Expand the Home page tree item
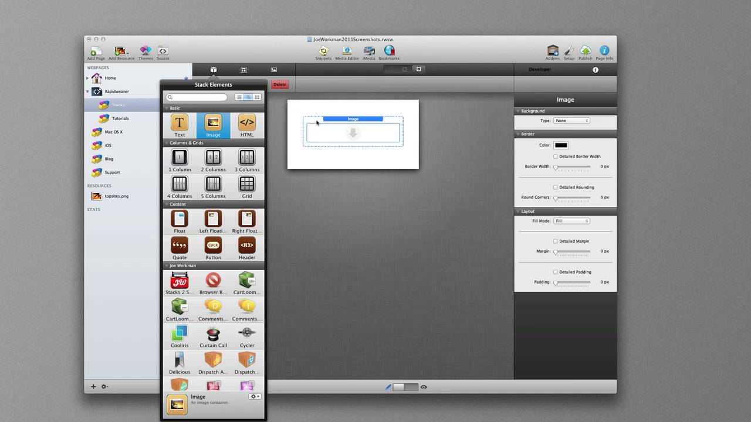 point(87,78)
